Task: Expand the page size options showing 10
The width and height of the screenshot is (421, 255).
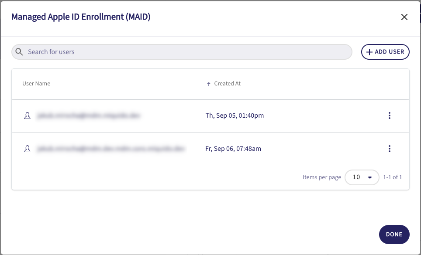Action: (362, 177)
